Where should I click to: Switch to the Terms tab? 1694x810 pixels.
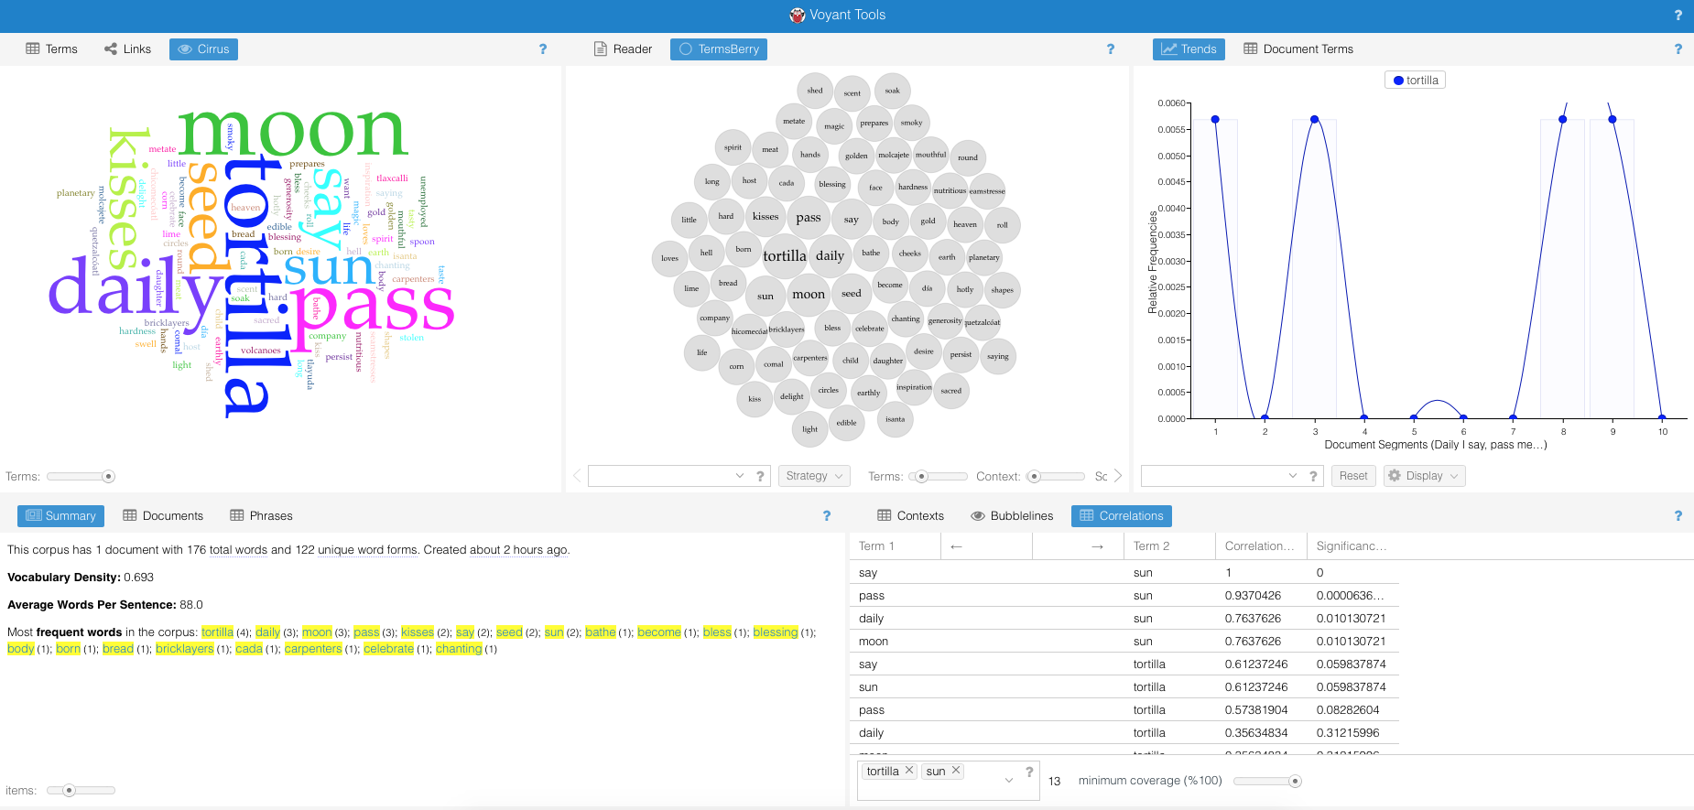(51, 49)
